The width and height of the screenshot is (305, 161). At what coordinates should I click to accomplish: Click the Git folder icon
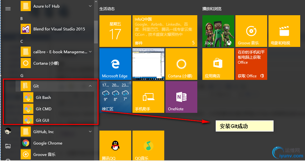pos(26,86)
